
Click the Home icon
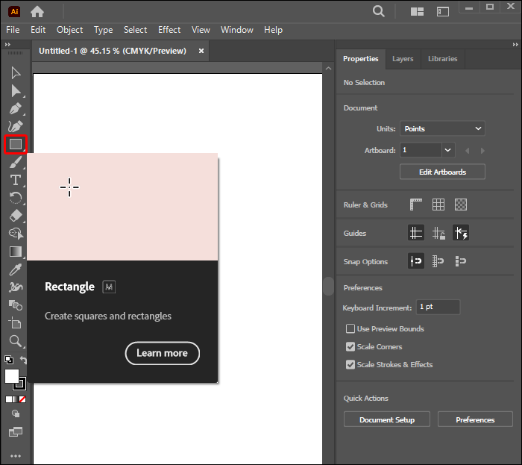(37, 11)
